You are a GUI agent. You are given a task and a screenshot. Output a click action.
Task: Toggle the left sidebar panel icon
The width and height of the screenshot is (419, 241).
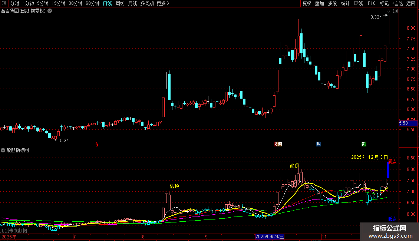[x=4, y=3]
